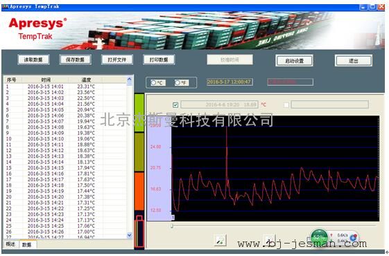Image resolution: width=389 pixels, height=256 pixels.
Task: Switch to the 概述 overview tab
Action: coord(10,244)
